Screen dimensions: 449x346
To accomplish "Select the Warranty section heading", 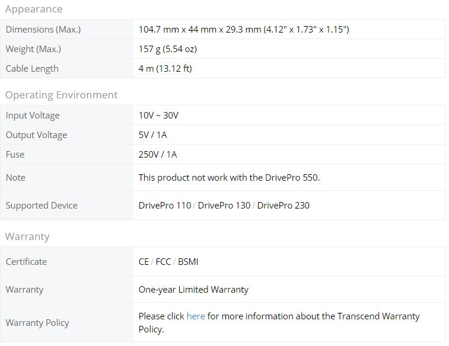I will pyautogui.click(x=27, y=236).
